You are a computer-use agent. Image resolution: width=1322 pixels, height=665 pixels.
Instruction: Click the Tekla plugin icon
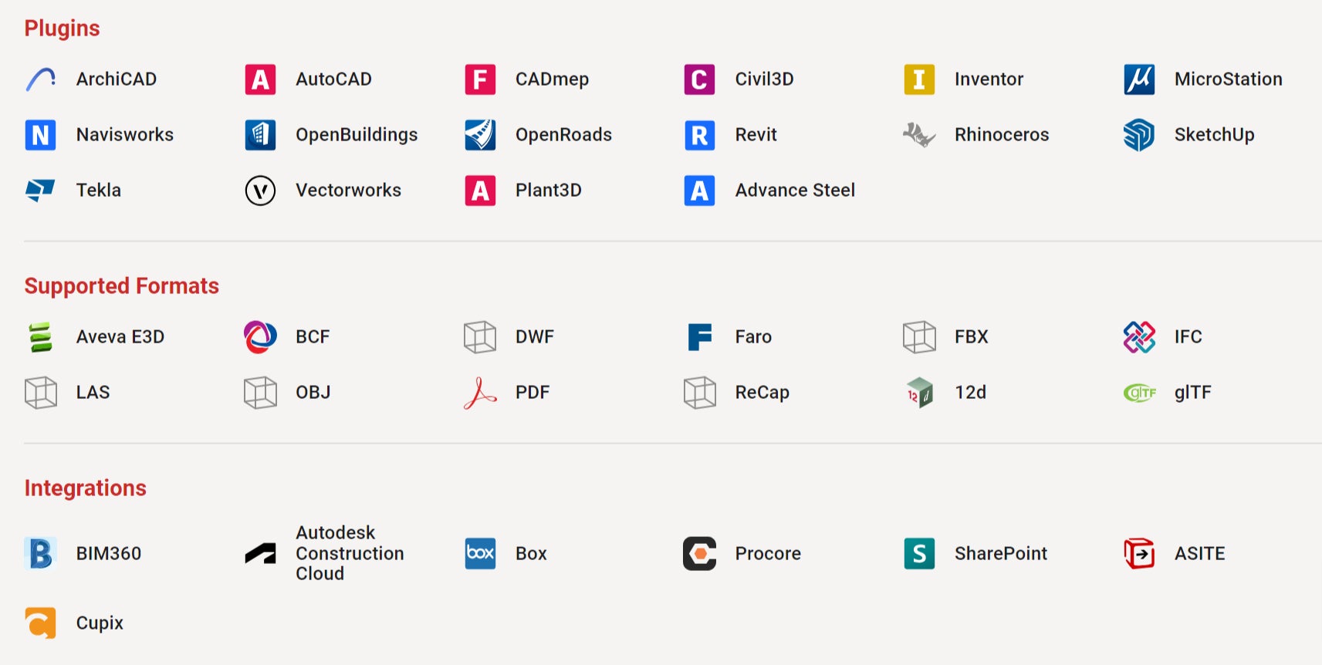pos(41,190)
